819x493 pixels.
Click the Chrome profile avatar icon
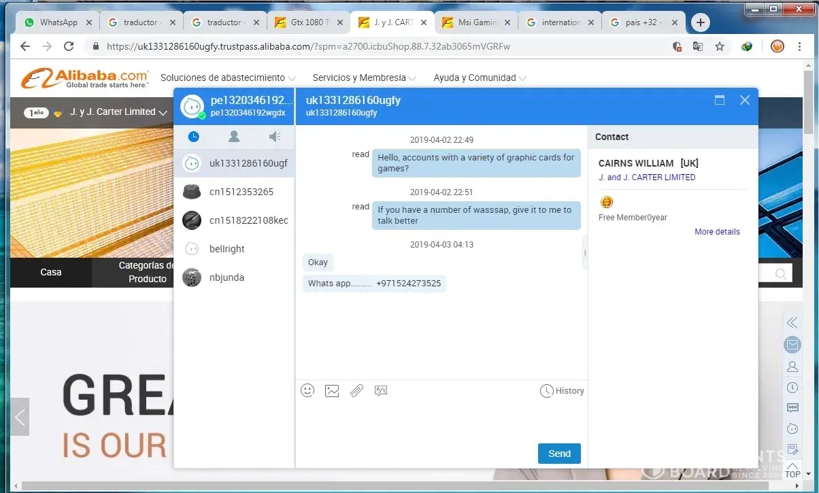[778, 46]
